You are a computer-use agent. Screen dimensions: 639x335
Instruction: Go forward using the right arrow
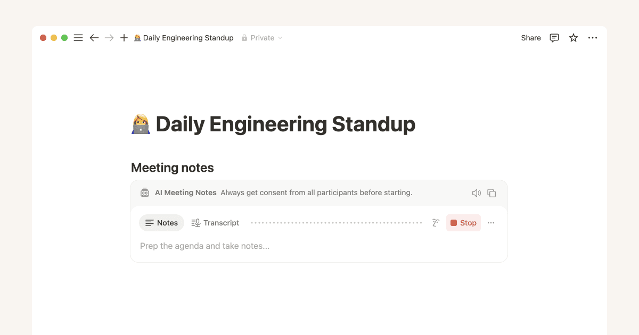[109, 38]
